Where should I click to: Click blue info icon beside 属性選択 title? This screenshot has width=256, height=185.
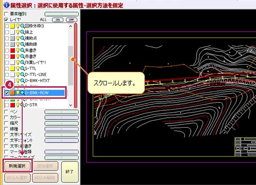(6, 5)
